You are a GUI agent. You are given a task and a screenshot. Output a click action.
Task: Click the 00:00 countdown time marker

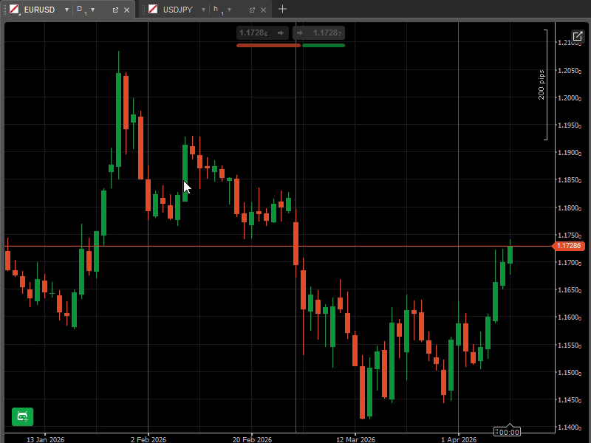click(x=508, y=432)
